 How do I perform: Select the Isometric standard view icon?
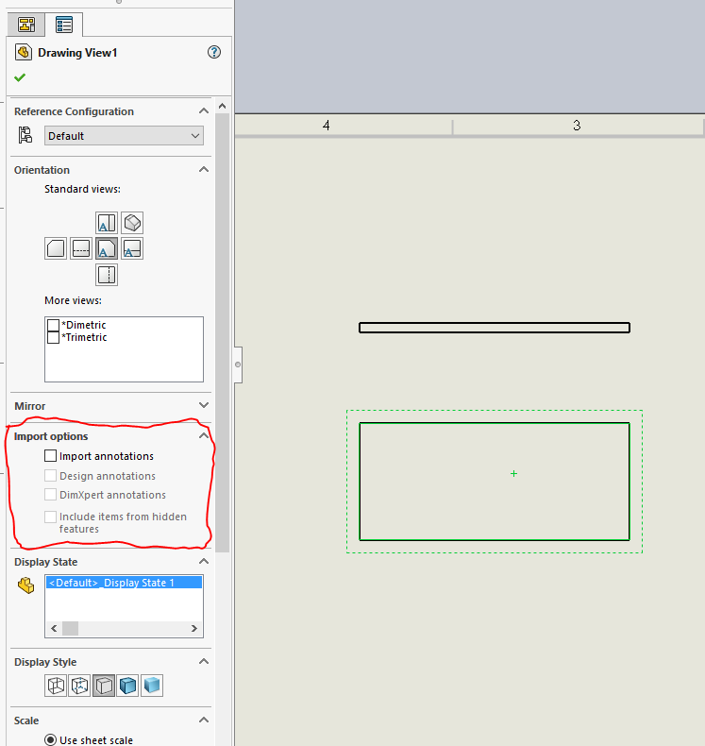coord(132,223)
